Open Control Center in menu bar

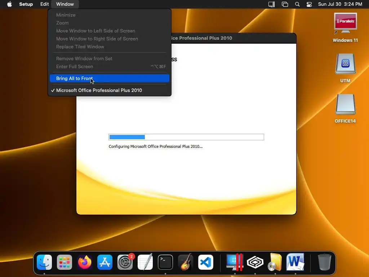(x=309, y=4)
